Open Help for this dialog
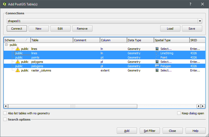 point(196,131)
